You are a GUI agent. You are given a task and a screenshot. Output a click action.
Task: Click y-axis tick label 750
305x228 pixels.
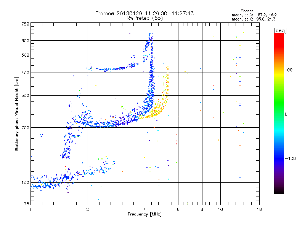point(25,24)
